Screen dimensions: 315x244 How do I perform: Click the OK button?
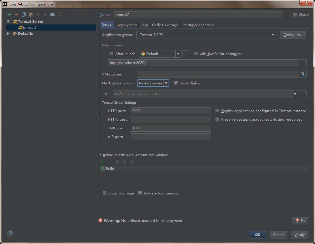pos(257,235)
